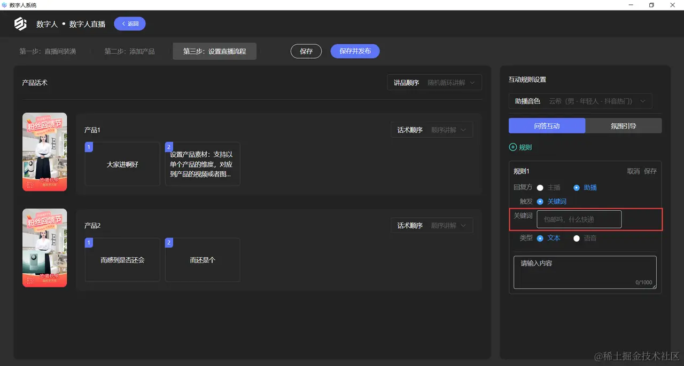This screenshot has width=684, height=366.
Task: Select 助播 as the reply party
Action: [x=585, y=188]
